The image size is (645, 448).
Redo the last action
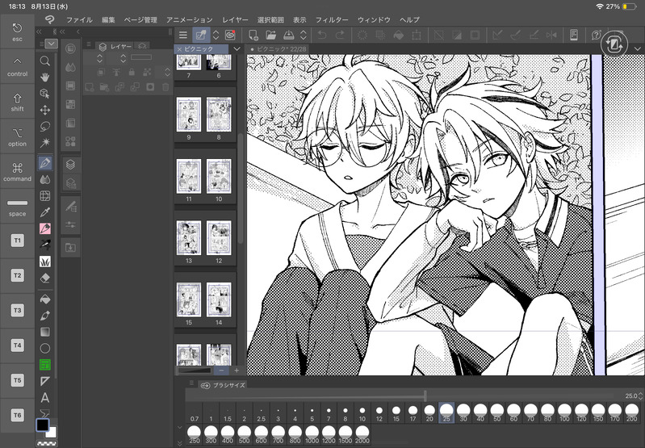[340, 35]
